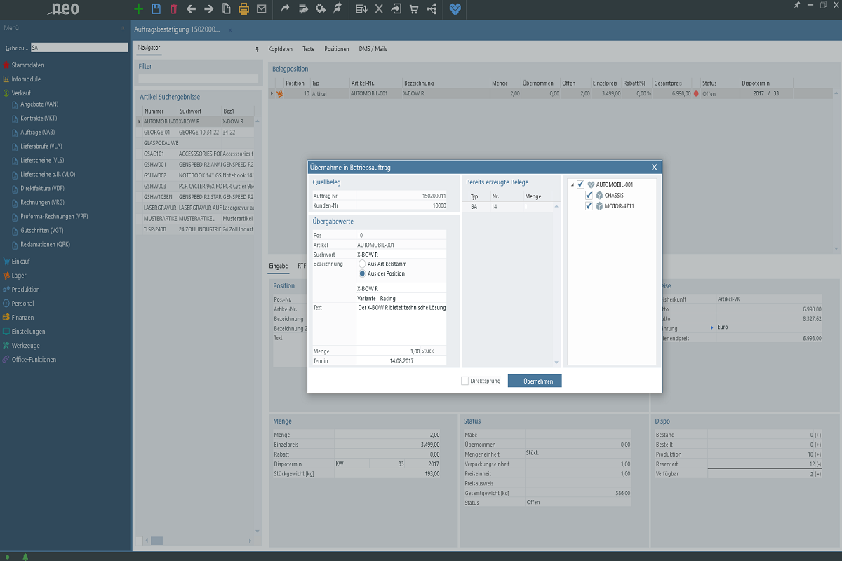The width and height of the screenshot is (842, 561).
Task: Click the back arrow navigation icon
Action: point(191,9)
